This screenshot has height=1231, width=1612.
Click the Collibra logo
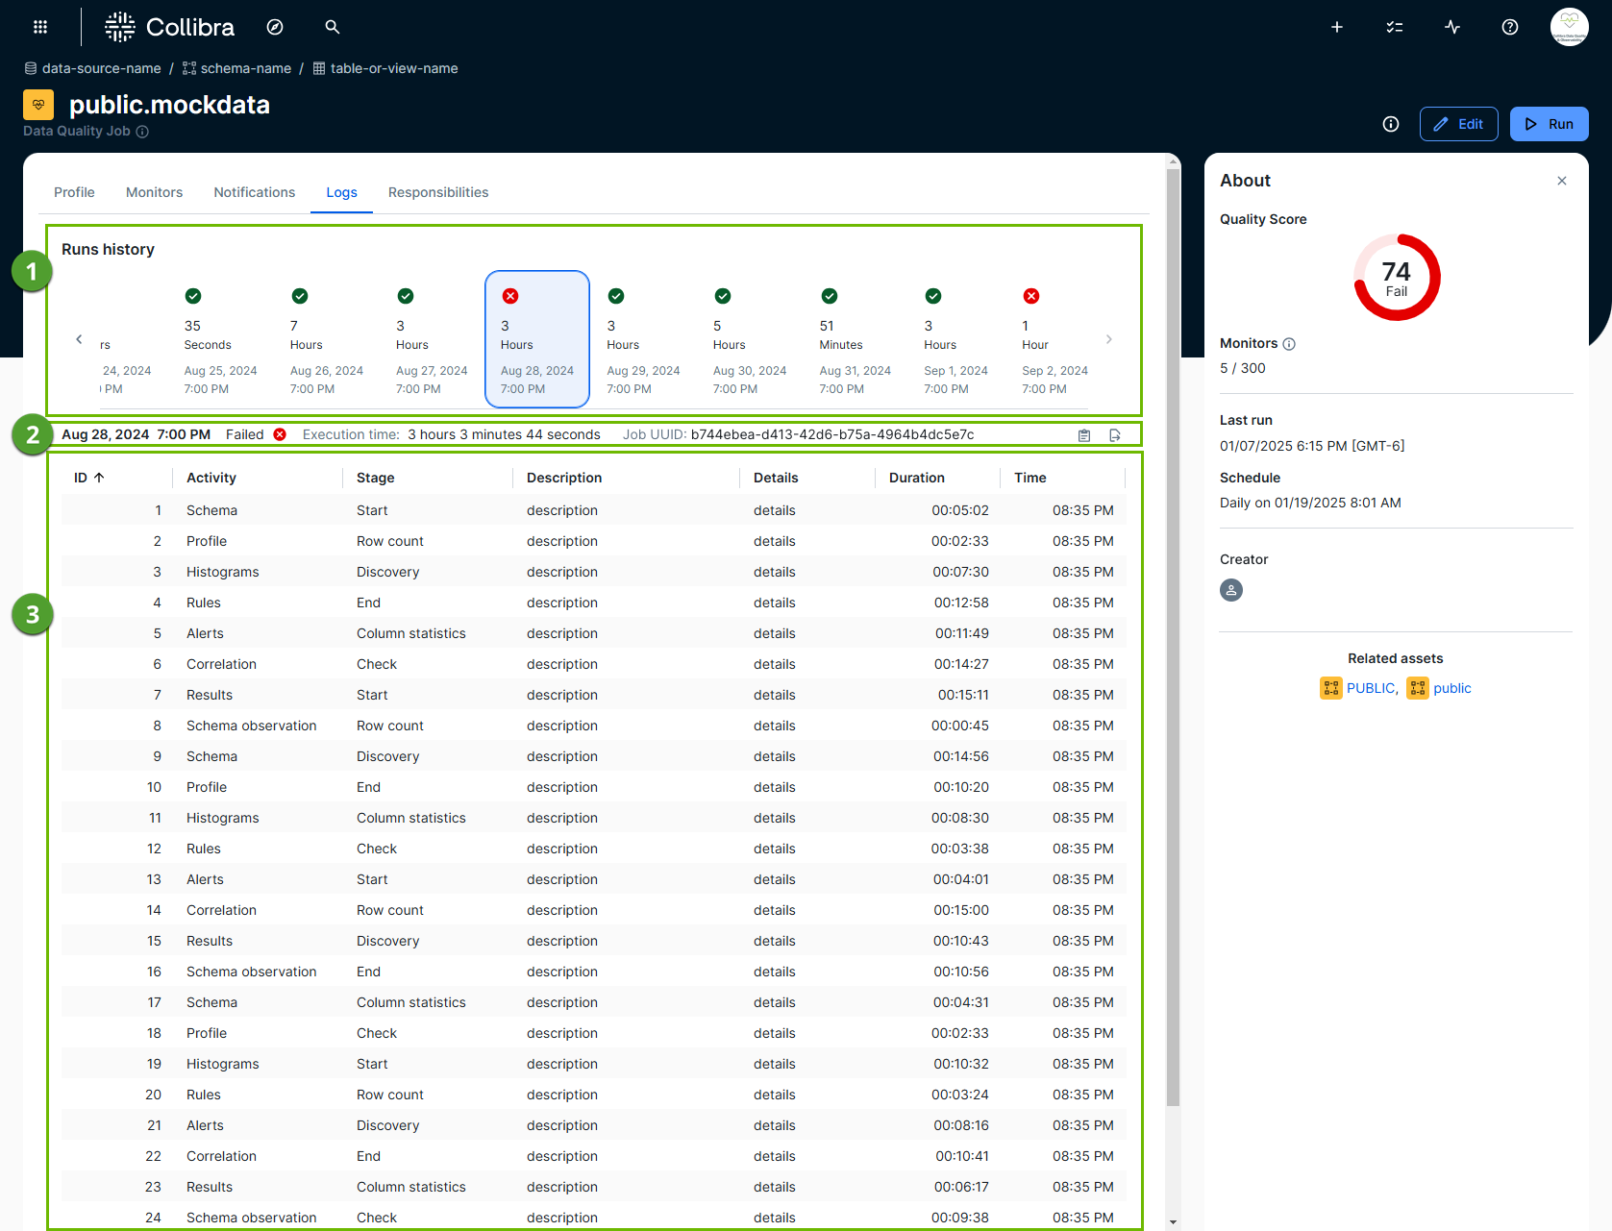coord(170,27)
